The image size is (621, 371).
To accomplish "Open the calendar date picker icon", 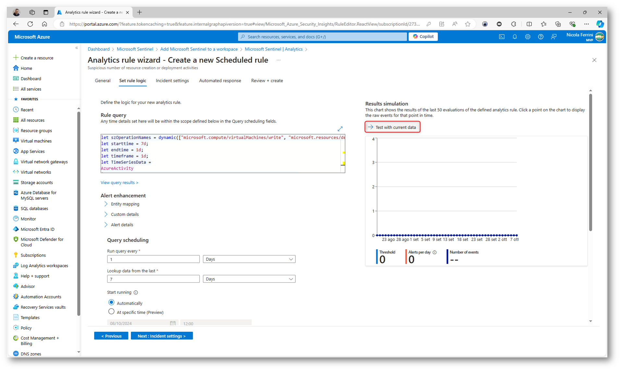I will click(x=173, y=323).
